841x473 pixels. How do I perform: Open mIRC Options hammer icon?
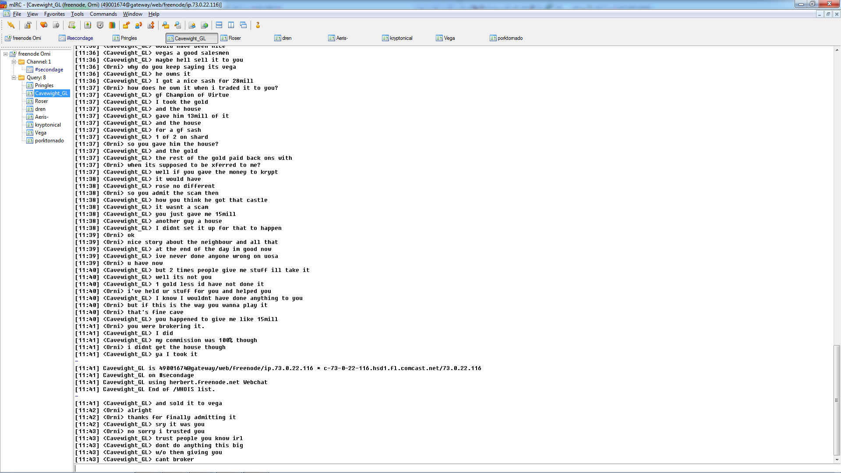click(28, 25)
